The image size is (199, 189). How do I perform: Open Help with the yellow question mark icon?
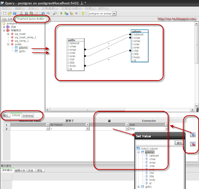pos(83,13)
